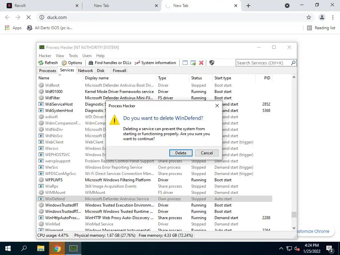Switch to the Processes tab

click(47, 71)
